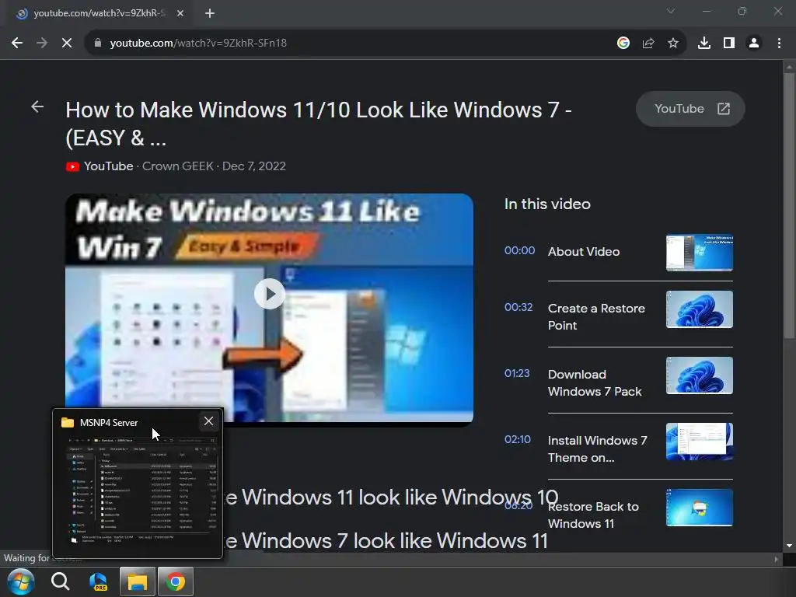Open the Windows Start orb
796x597 pixels.
20,581
